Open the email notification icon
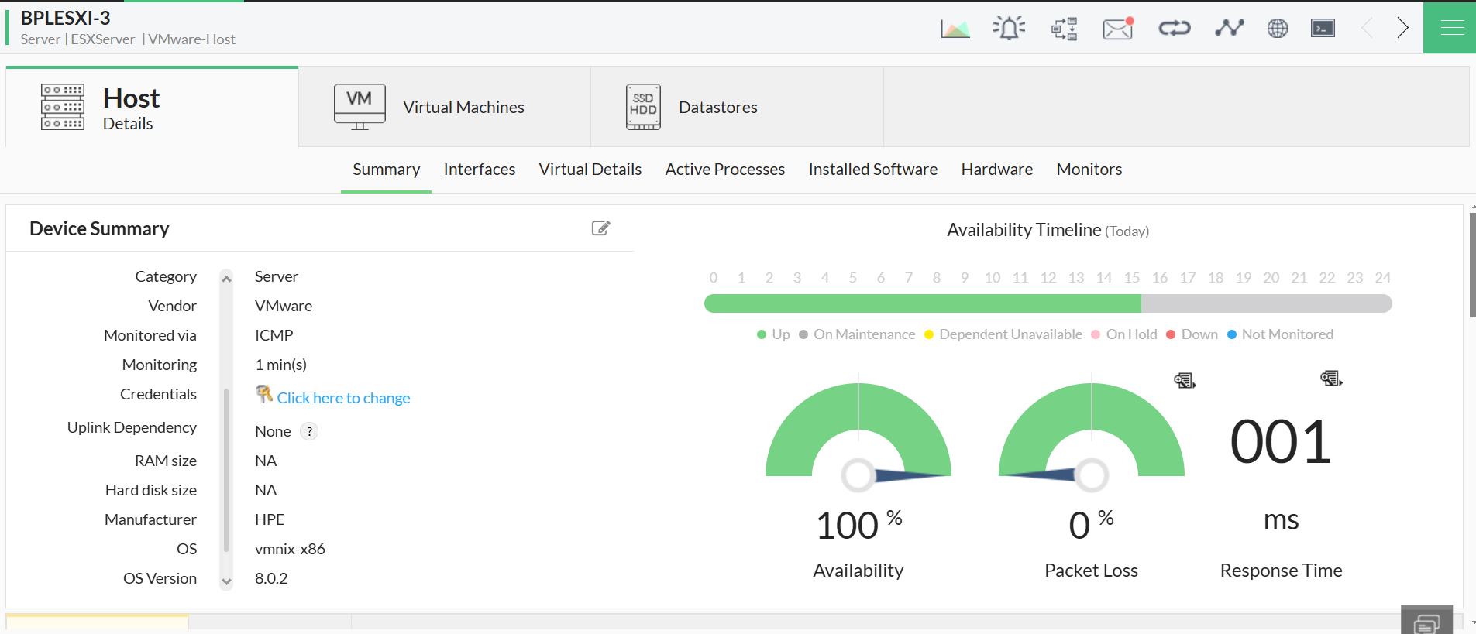The height and width of the screenshot is (634, 1476). pyautogui.click(x=1118, y=29)
